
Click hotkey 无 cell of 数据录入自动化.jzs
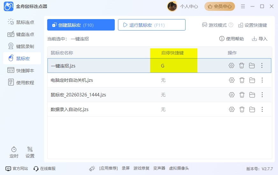click(163, 109)
